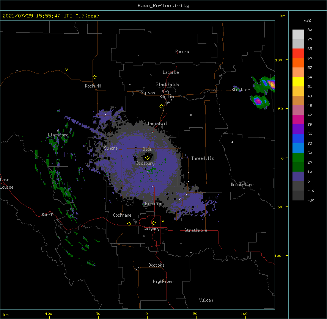Select the blue 36-33 dBZ legend swatch
Screen dimensions: 327x319
click(298, 138)
